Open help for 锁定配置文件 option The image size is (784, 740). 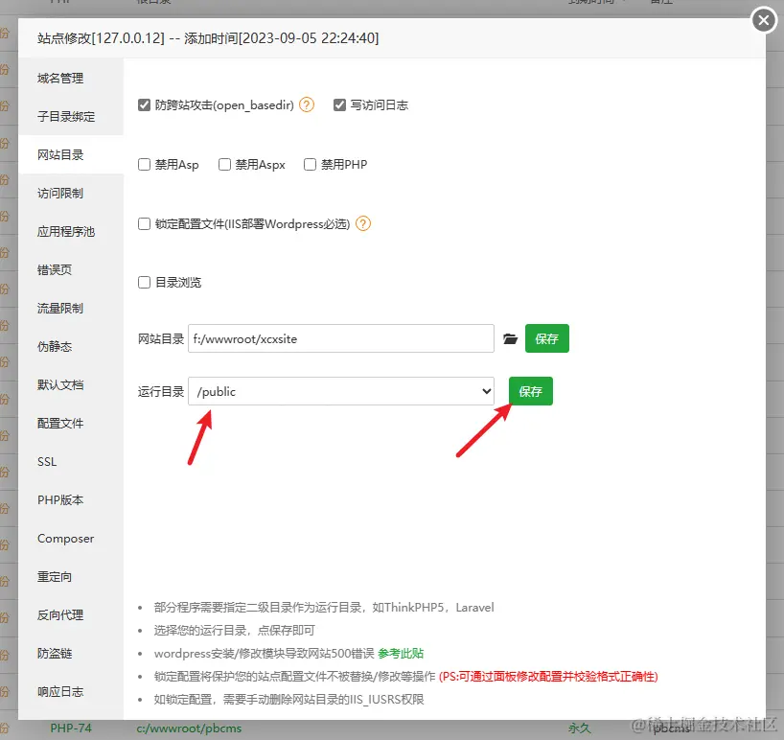[x=362, y=224]
